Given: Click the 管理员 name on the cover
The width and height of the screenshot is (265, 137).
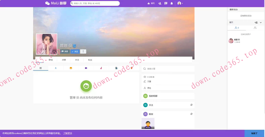Looking at the screenshot, I should point(66,46).
